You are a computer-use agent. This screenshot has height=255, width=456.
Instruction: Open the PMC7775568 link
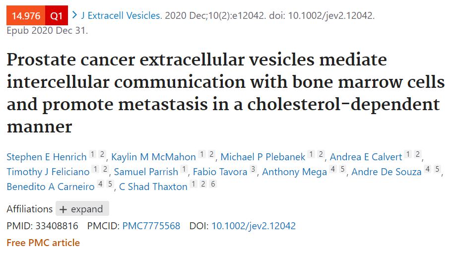[x=151, y=226]
